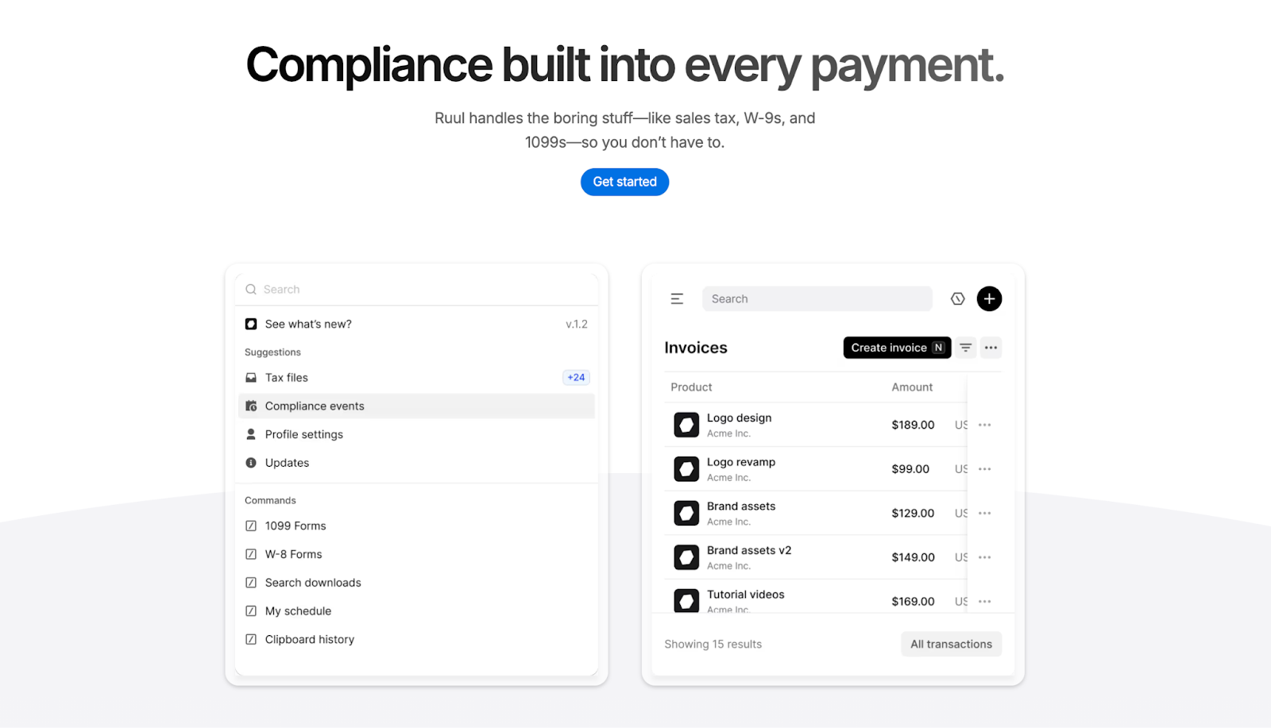
Task: Open the Tutorial videos invoice row
Action: [x=833, y=597]
